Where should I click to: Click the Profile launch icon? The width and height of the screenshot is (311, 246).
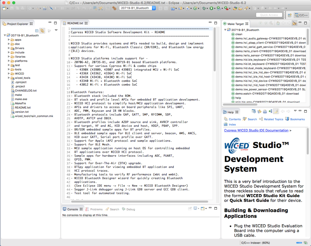[218, 8]
